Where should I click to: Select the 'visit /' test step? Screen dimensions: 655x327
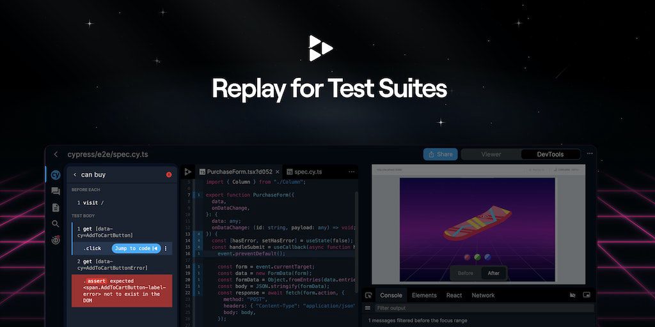[x=122, y=202]
